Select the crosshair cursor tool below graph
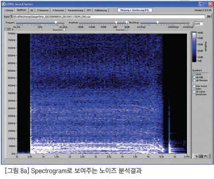Viewport: 214px width, 179px height. 197,156
